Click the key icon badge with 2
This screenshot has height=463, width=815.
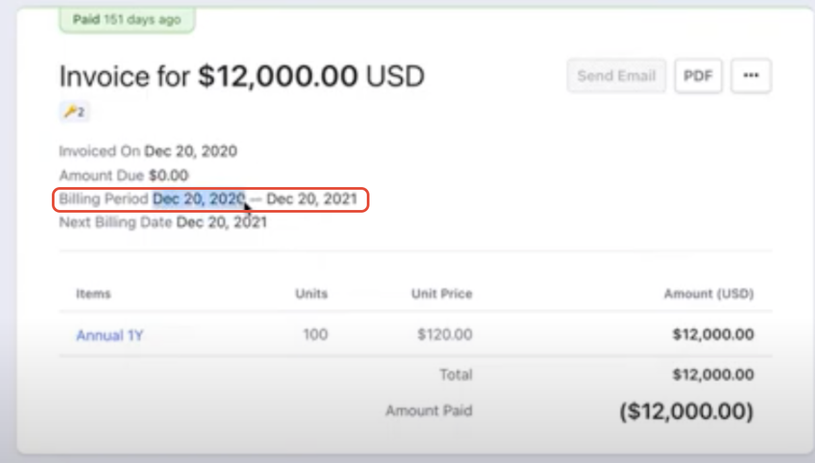pos(74,112)
